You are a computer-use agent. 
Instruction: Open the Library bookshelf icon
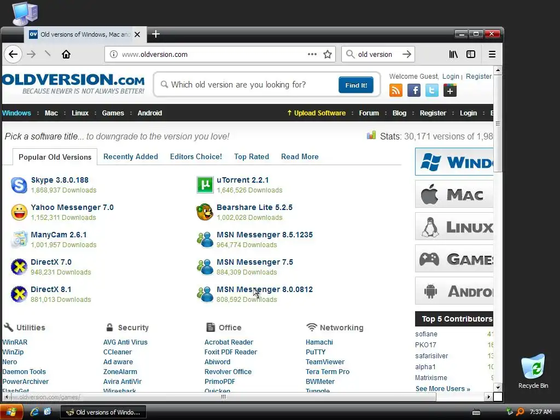pos(453,54)
